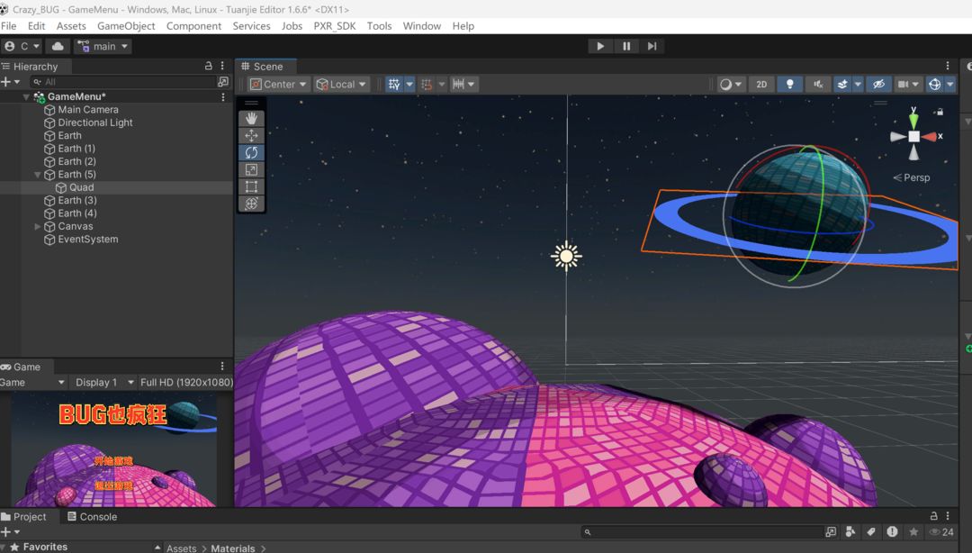The width and height of the screenshot is (972, 553).
Task: Lock the Hierarchy panel
Action: [209, 66]
